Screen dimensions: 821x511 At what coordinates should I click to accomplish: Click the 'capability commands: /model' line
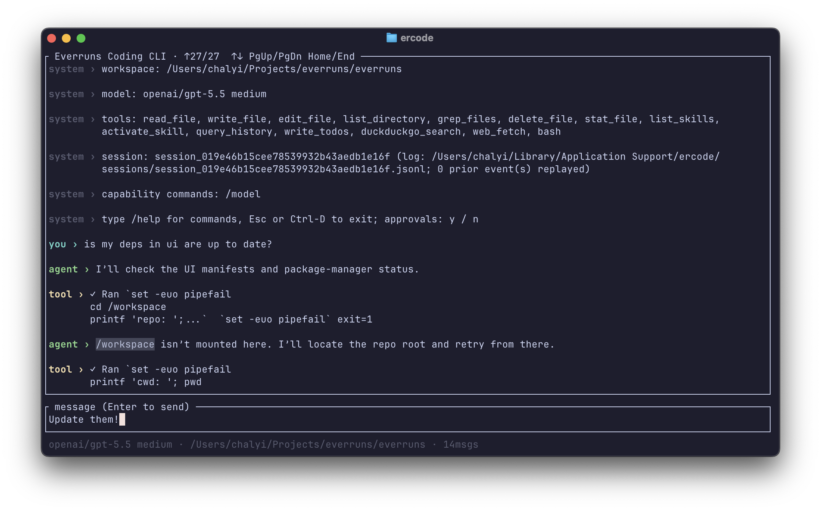[x=181, y=194]
